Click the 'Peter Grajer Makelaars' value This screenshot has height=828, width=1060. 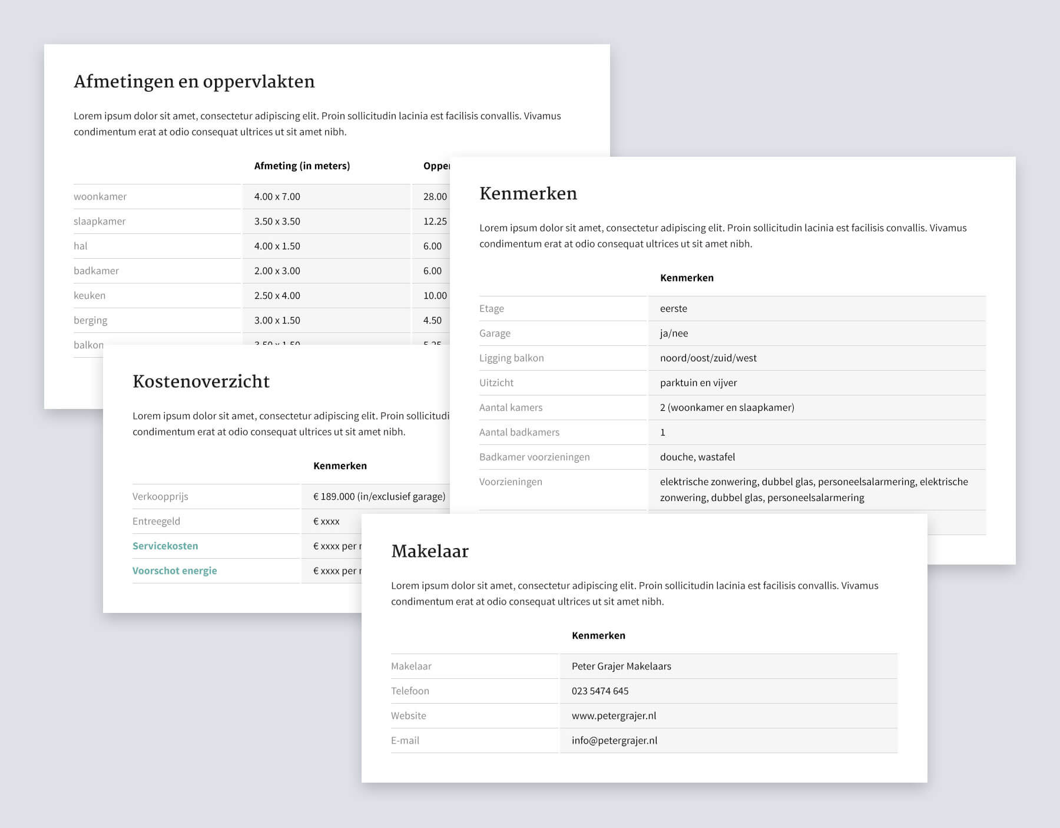point(621,666)
